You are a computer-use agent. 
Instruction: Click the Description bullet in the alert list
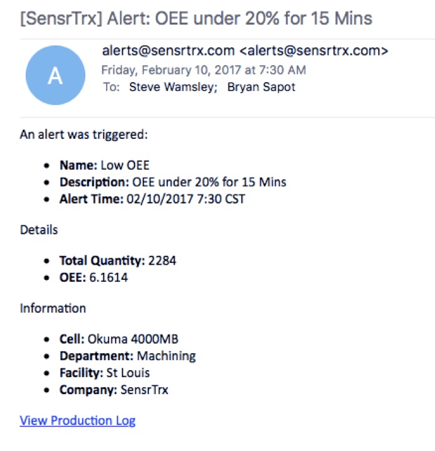point(172,182)
